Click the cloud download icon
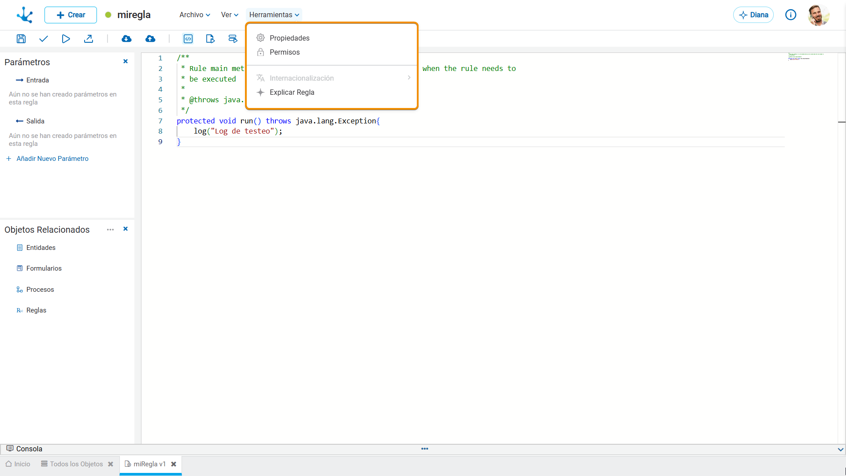The image size is (846, 476). coord(126,39)
